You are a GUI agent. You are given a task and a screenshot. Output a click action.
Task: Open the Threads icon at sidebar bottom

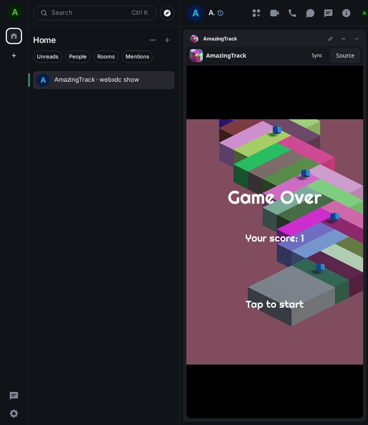coord(14,396)
